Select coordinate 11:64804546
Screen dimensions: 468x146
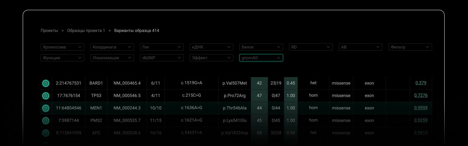[x=69, y=108]
